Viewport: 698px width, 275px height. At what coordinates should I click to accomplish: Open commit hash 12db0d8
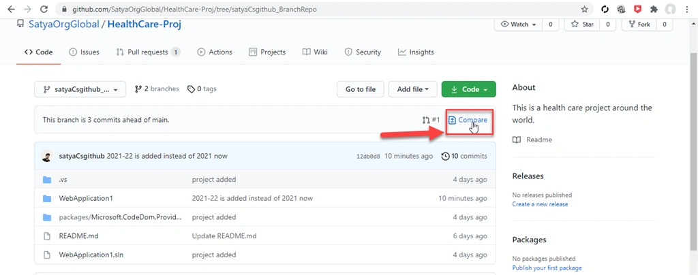[x=368, y=157]
